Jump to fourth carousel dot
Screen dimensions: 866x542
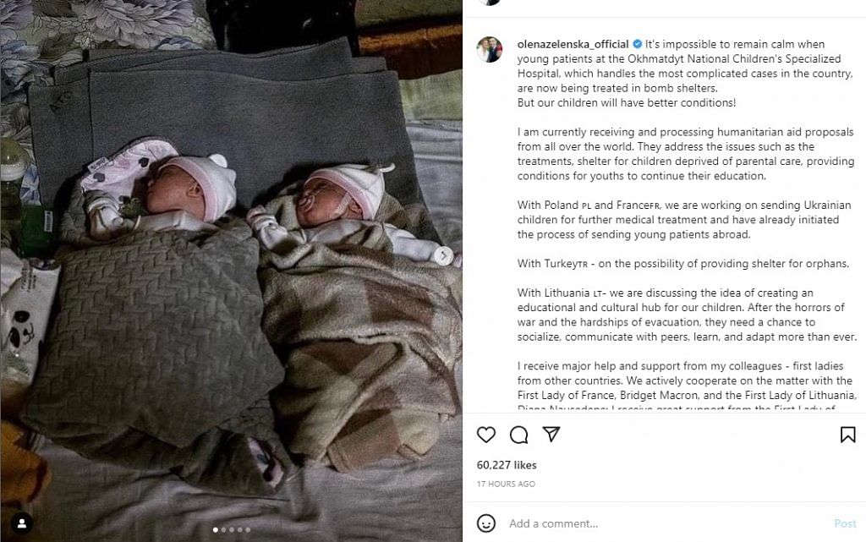pyautogui.click(x=239, y=530)
